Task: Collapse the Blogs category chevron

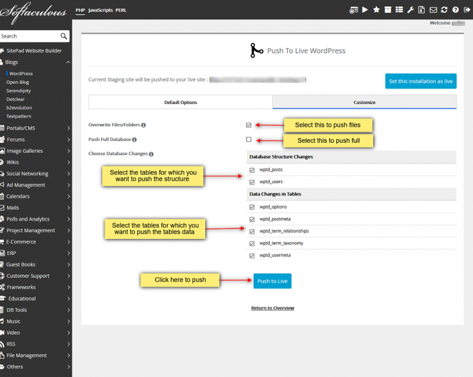Action: (68, 62)
